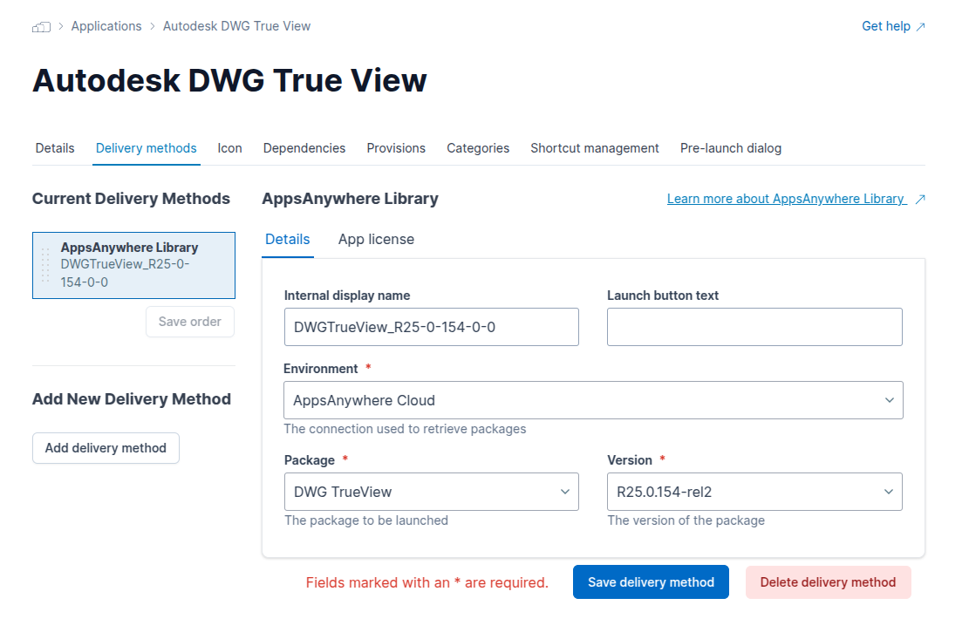The width and height of the screenshot is (969, 639).
Task: Select the Provisions tab
Action: [x=396, y=148]
